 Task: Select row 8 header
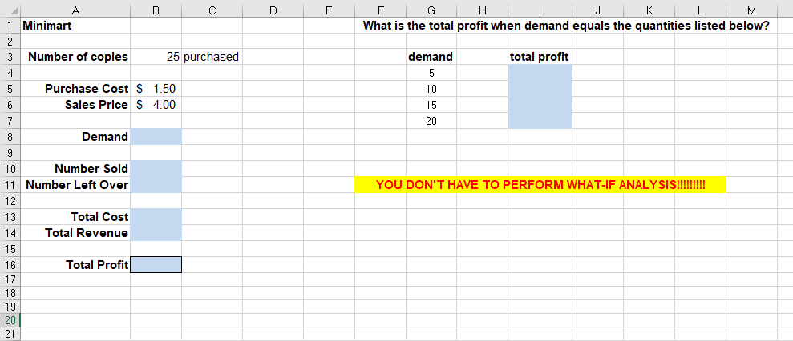pos(10,137)
